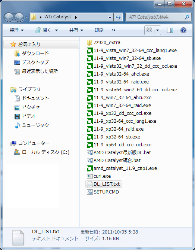Expand the arrow before ATi Catalyst breadcrumb
The height and width of the screenshot is (250, 195).
(x=41, y=17)
